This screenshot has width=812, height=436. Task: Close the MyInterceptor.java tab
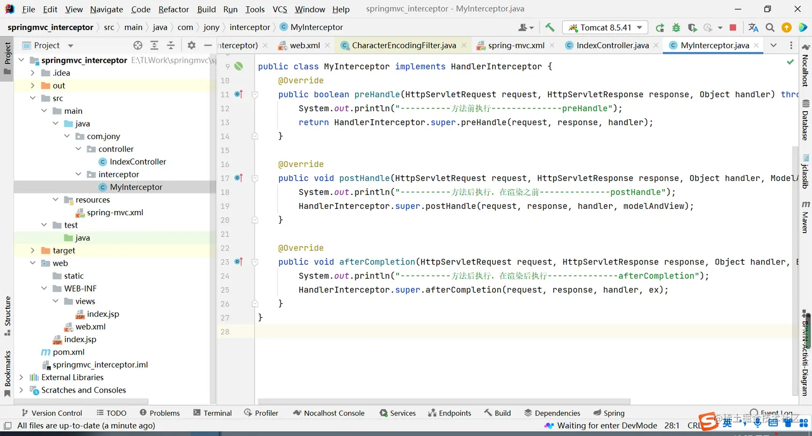[756, 46]
